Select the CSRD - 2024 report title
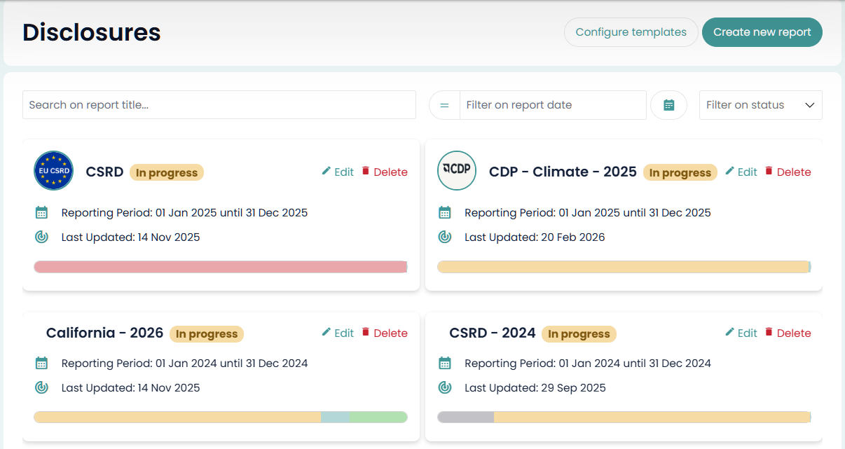The width and height of the screenshot is (845, 449). [492, 332]
